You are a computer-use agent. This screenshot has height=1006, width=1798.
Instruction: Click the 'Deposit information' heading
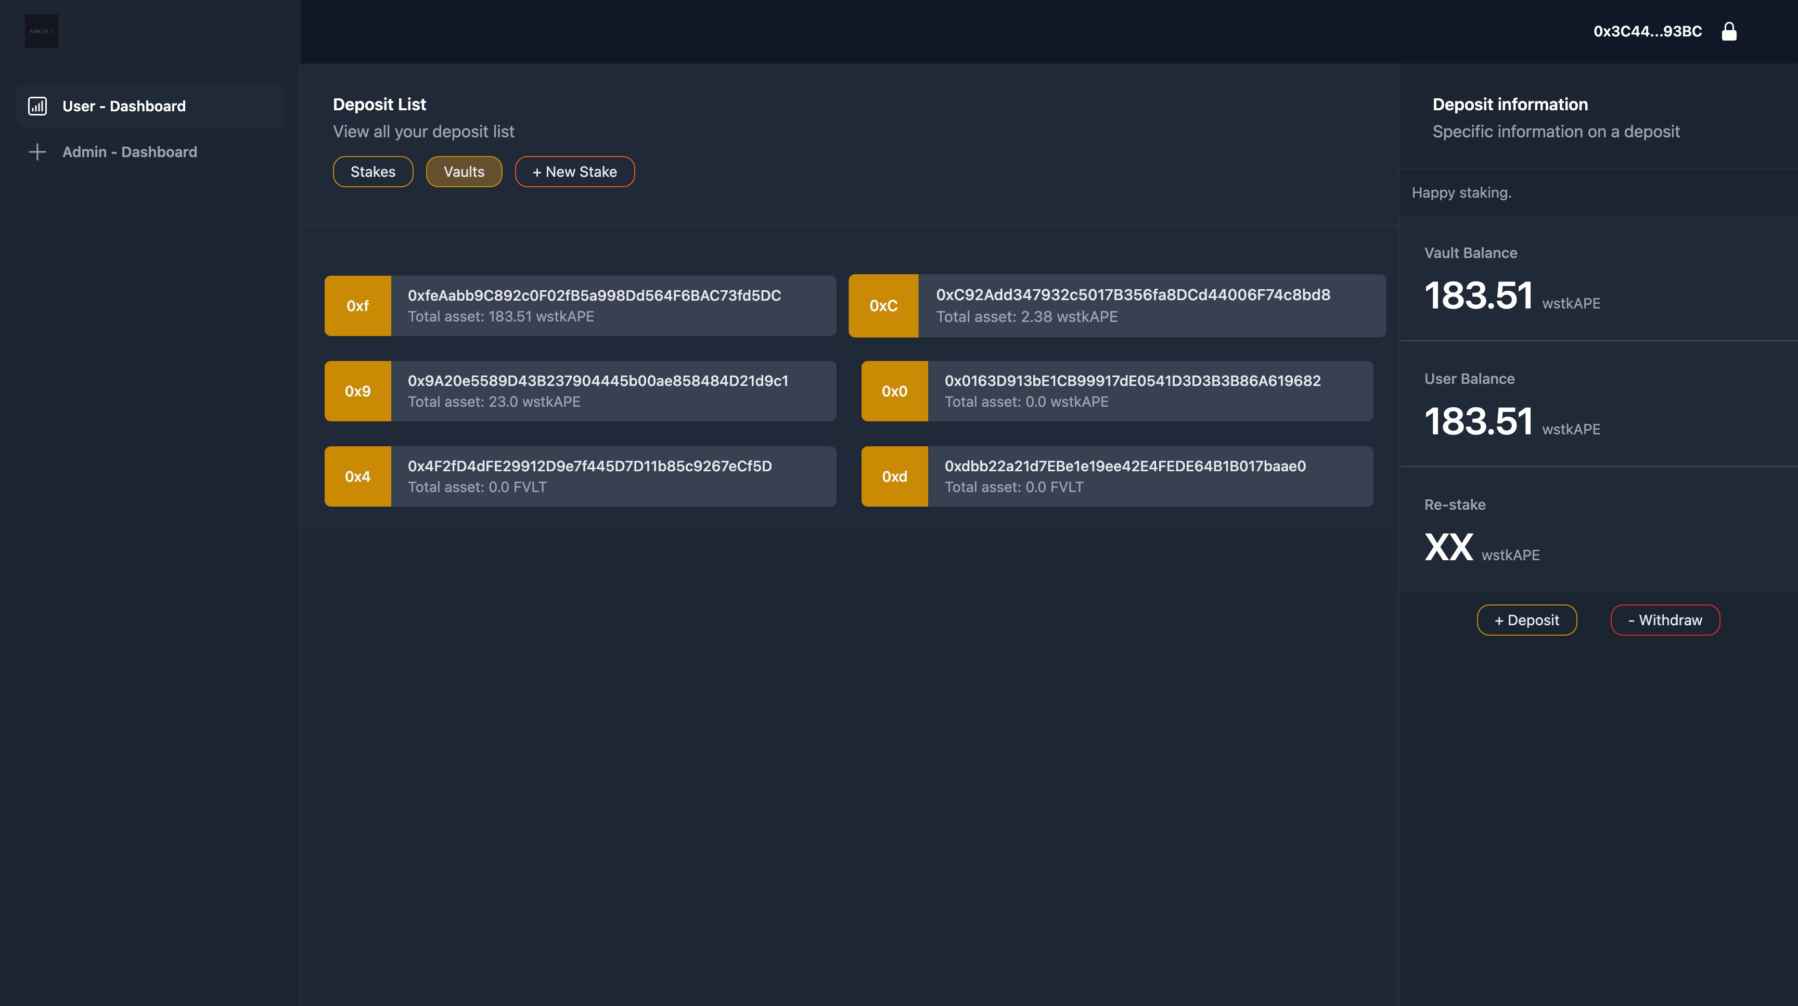pyautogui.click(x=1510, y=105)
